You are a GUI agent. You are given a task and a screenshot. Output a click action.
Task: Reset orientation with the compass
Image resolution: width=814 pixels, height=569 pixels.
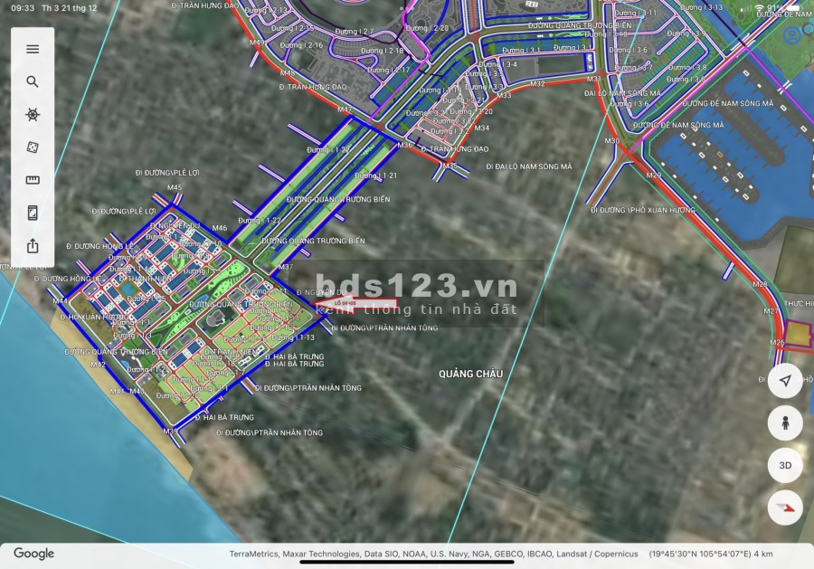pos(785,507)
